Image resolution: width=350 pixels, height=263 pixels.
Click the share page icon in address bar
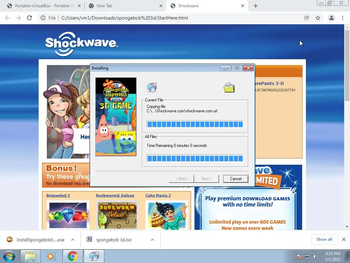pos(307,18)
